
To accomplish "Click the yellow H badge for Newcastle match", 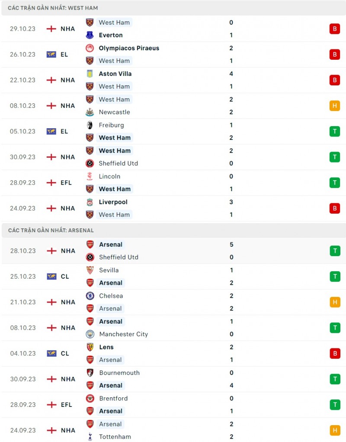I will 334,106.
